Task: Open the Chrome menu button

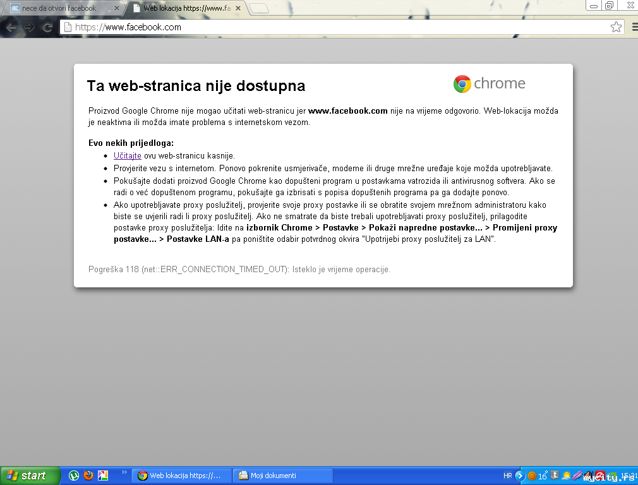Action: coord(635,27)
